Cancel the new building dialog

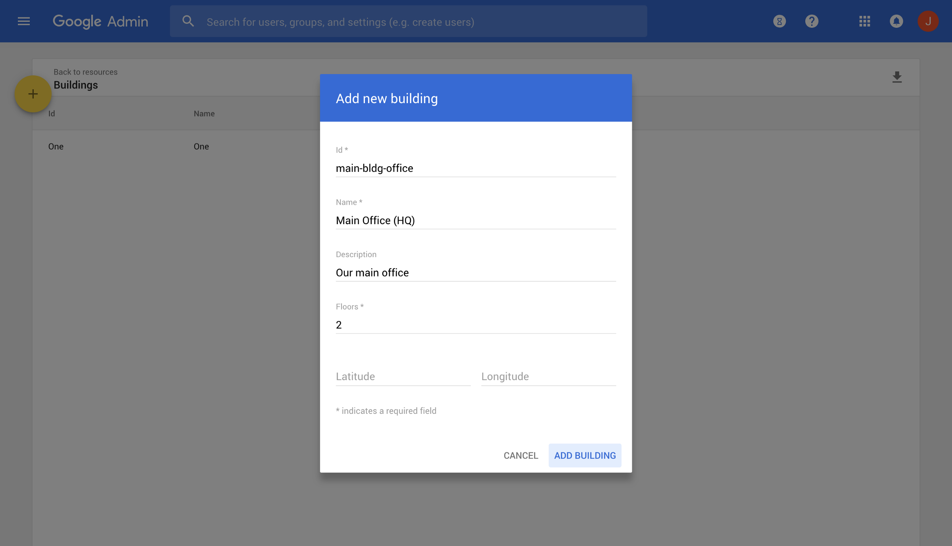point(520,456)
